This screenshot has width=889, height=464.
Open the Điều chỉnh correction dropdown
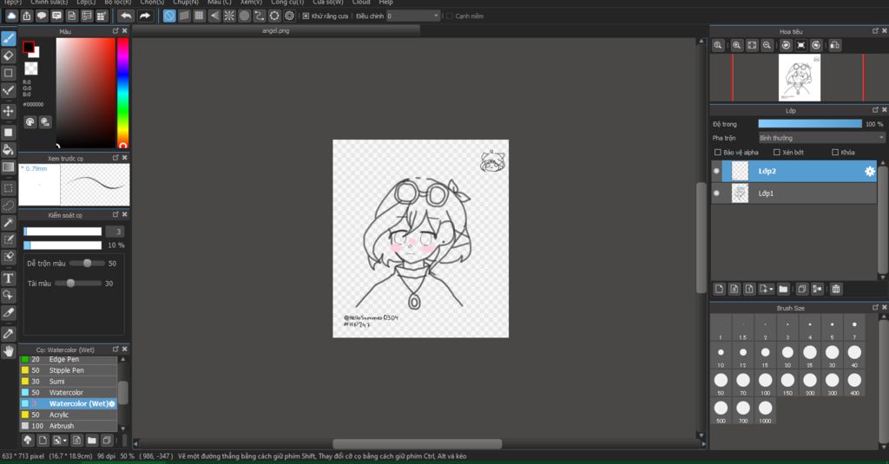coord(412,16)
